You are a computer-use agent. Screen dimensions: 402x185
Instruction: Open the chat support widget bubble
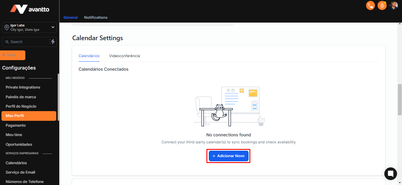391,173
